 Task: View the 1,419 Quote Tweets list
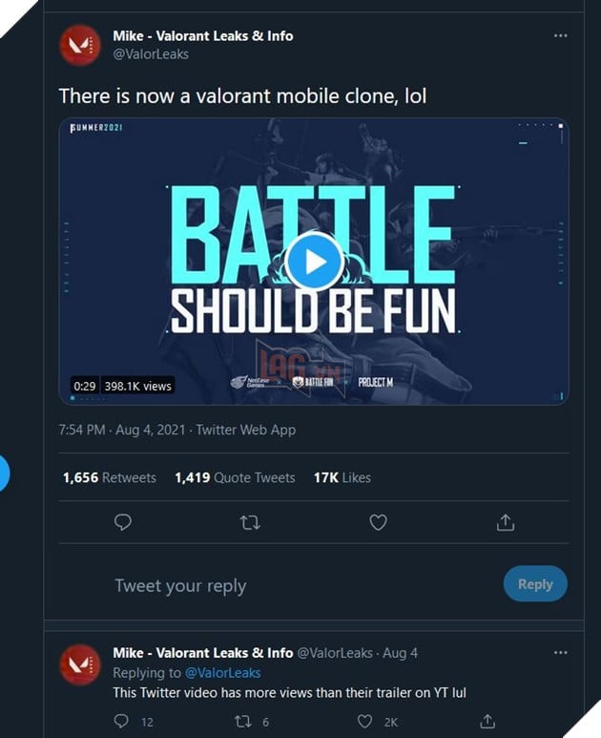click(x=235, y=477)
